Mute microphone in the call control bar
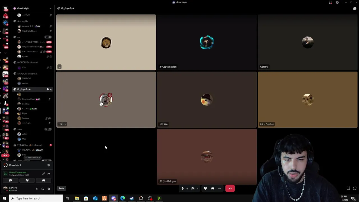359x202 pixels. (x=183, y=188)
